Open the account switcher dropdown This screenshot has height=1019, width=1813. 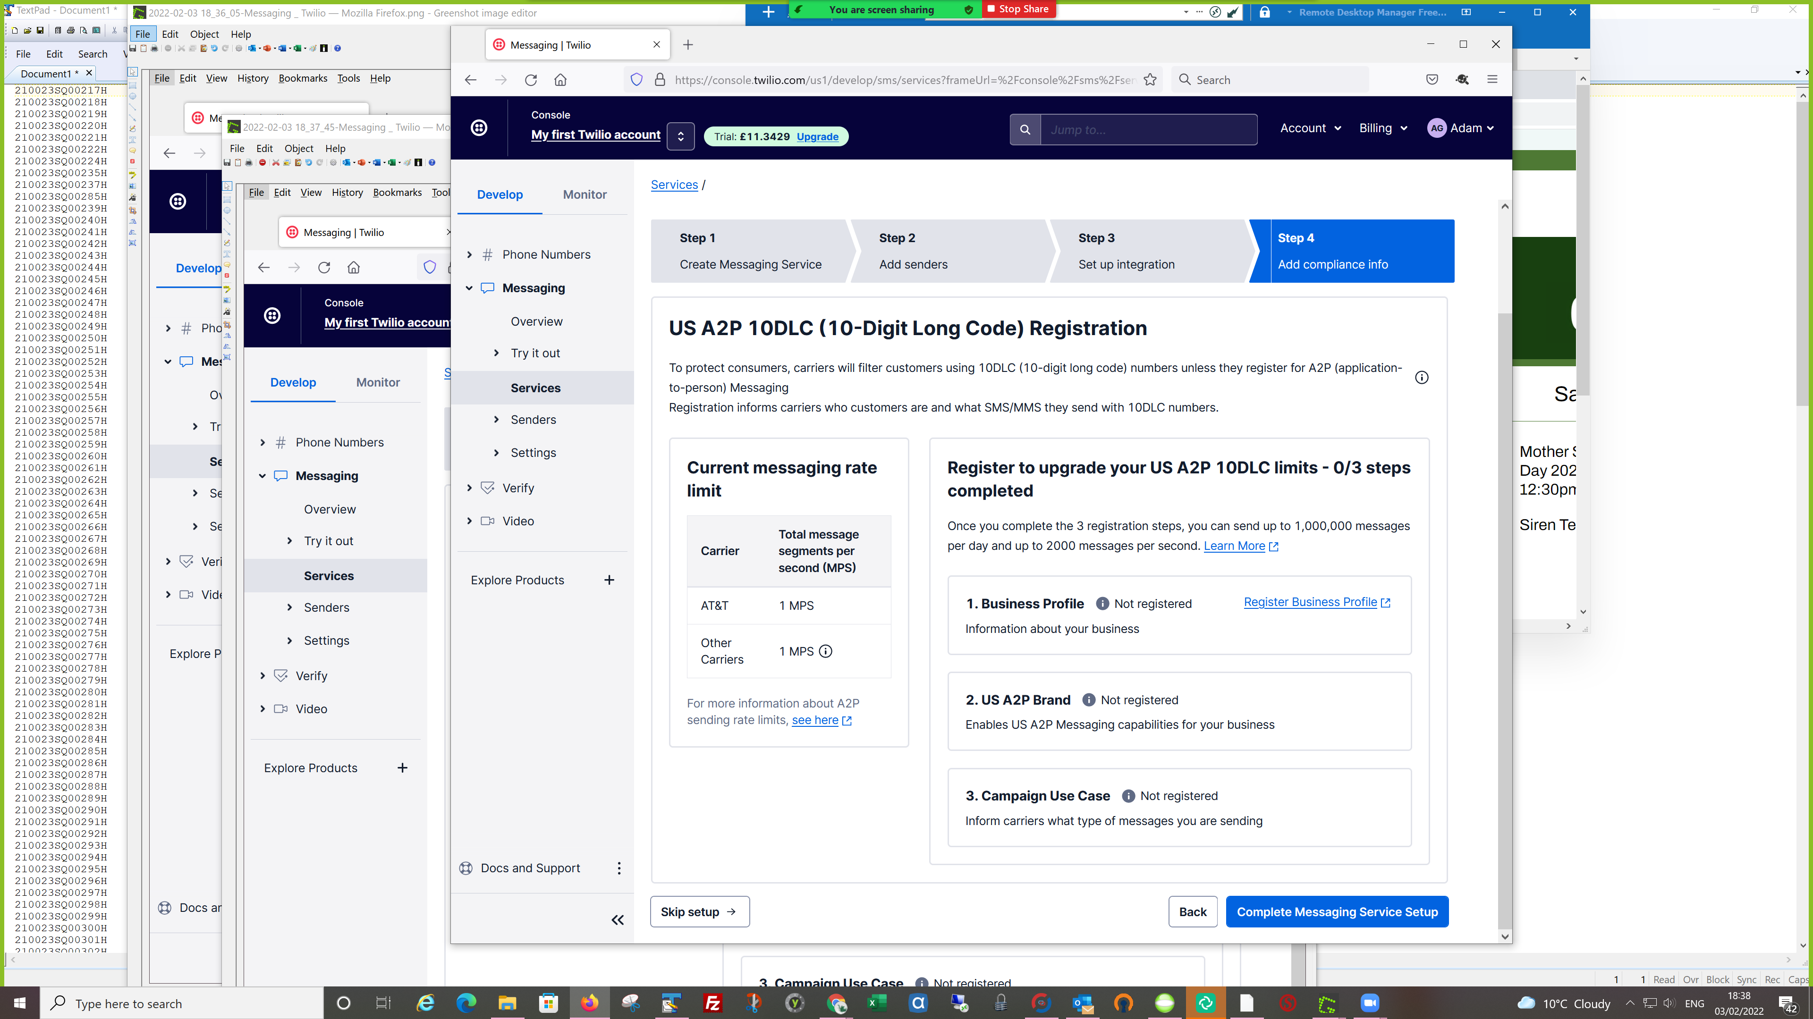pos(680,136)
